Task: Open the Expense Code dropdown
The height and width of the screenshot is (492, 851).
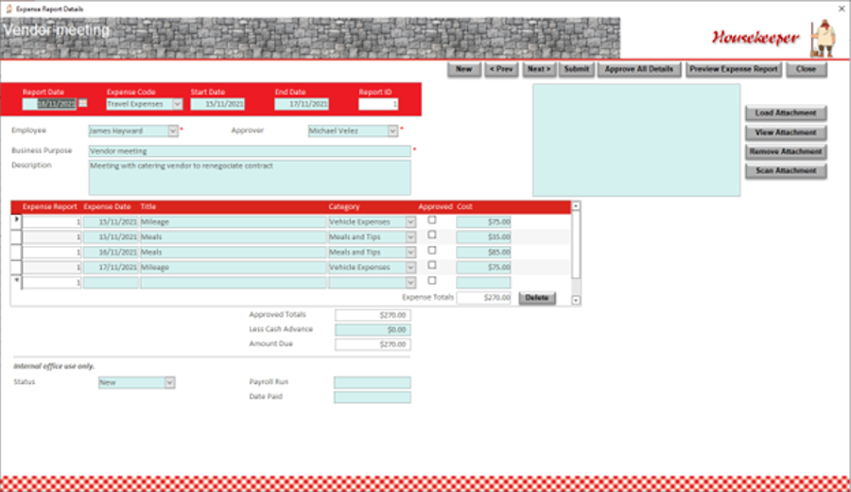Action: 178,104
